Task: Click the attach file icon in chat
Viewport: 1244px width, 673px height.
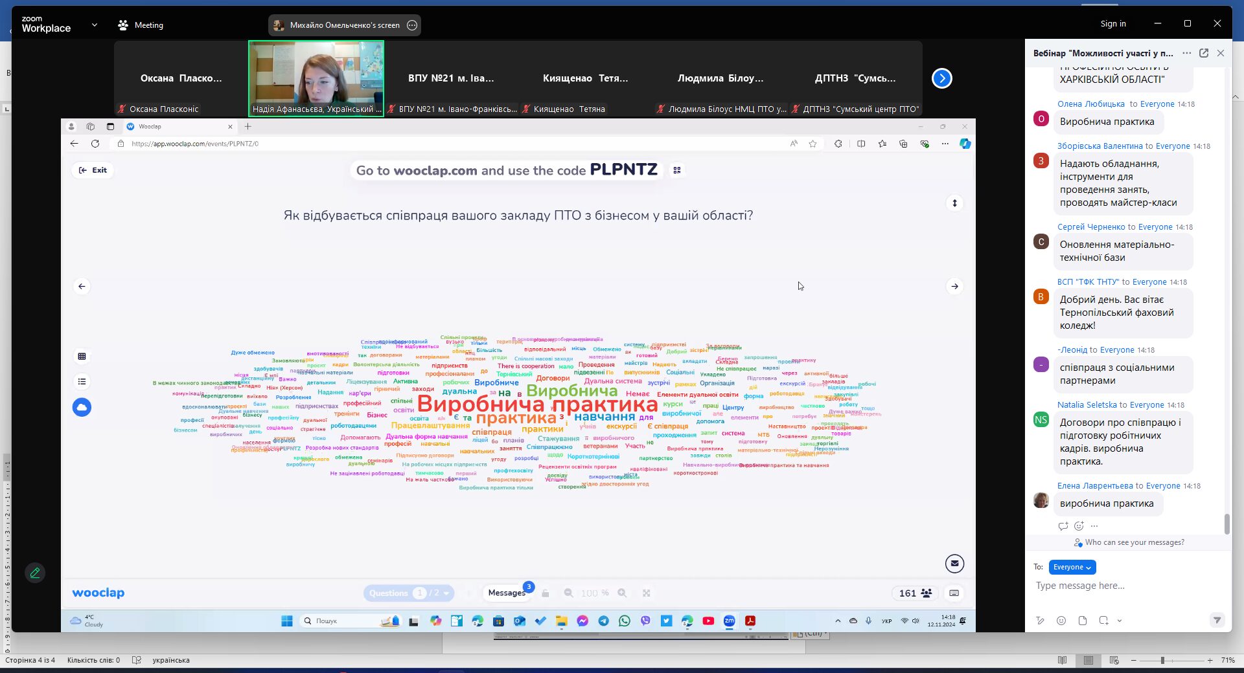Action: [x=1082, y=621]
